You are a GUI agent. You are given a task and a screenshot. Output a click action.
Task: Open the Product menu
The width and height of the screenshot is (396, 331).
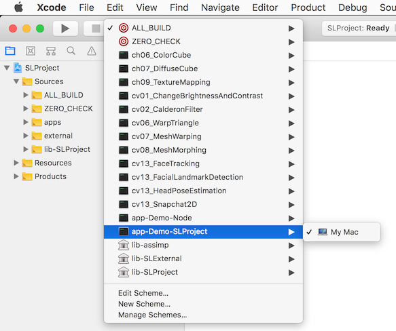tap(308, 7)
